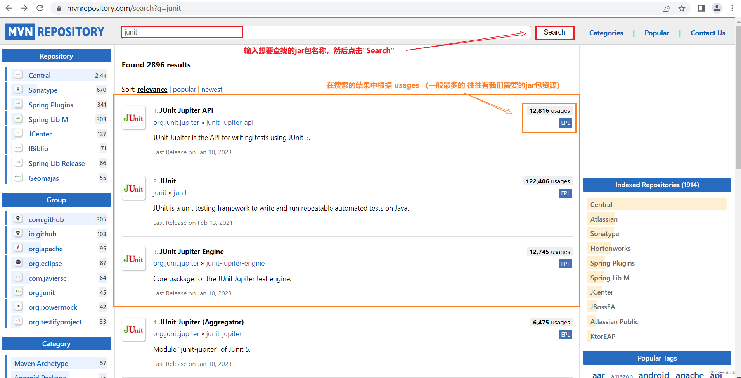Click the Geomajas icon in the sidebar
741x378 pixels.
coord(18,178)
